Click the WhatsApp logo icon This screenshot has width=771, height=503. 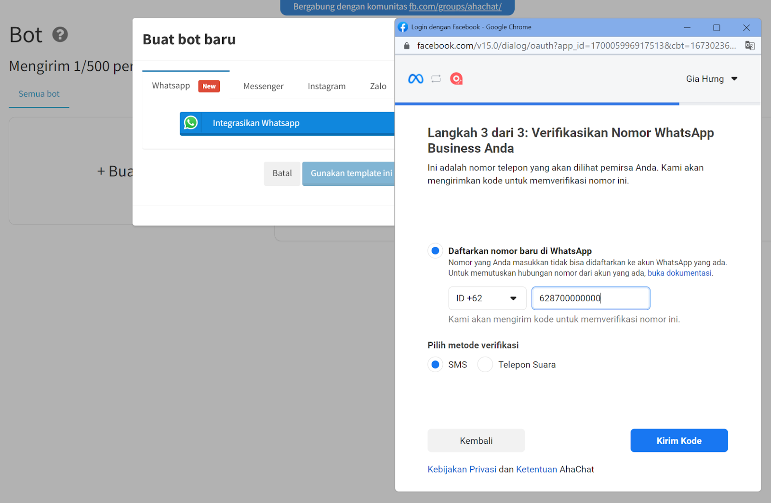[191, 123]
